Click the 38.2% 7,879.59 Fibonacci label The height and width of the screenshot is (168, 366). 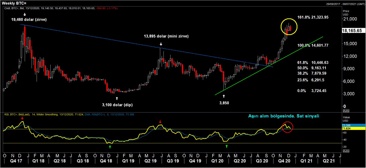(x=312, y=73)
